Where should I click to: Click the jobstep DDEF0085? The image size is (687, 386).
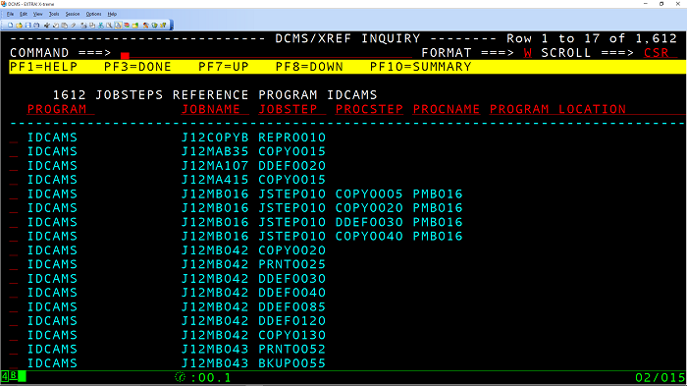pyautogui.click(x=291, y=307)
